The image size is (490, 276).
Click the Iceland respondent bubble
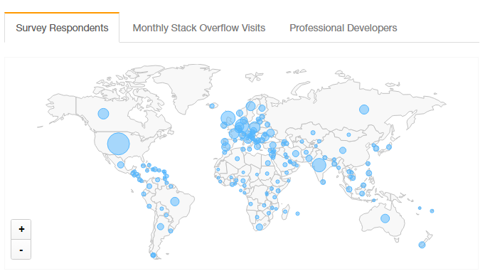pos(212,106)
